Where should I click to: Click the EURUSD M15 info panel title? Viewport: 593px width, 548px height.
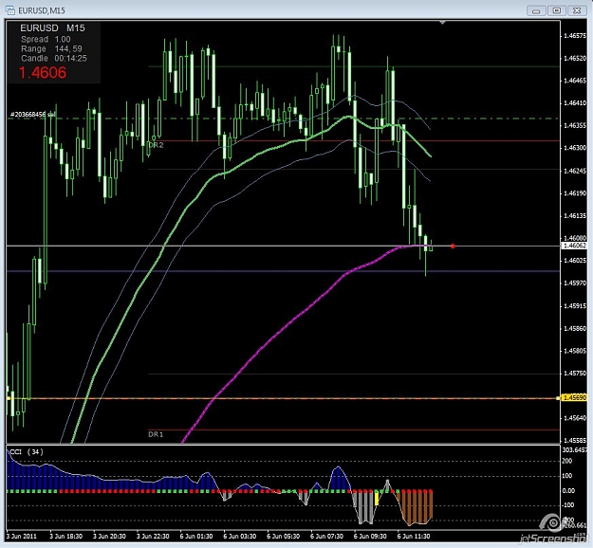coord(52,27)
